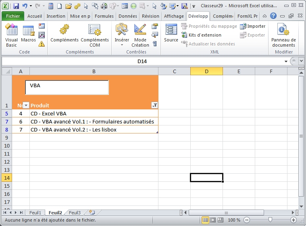
Task: Select cell 'CD - Excel VBA'
Action: pos(94,113)
